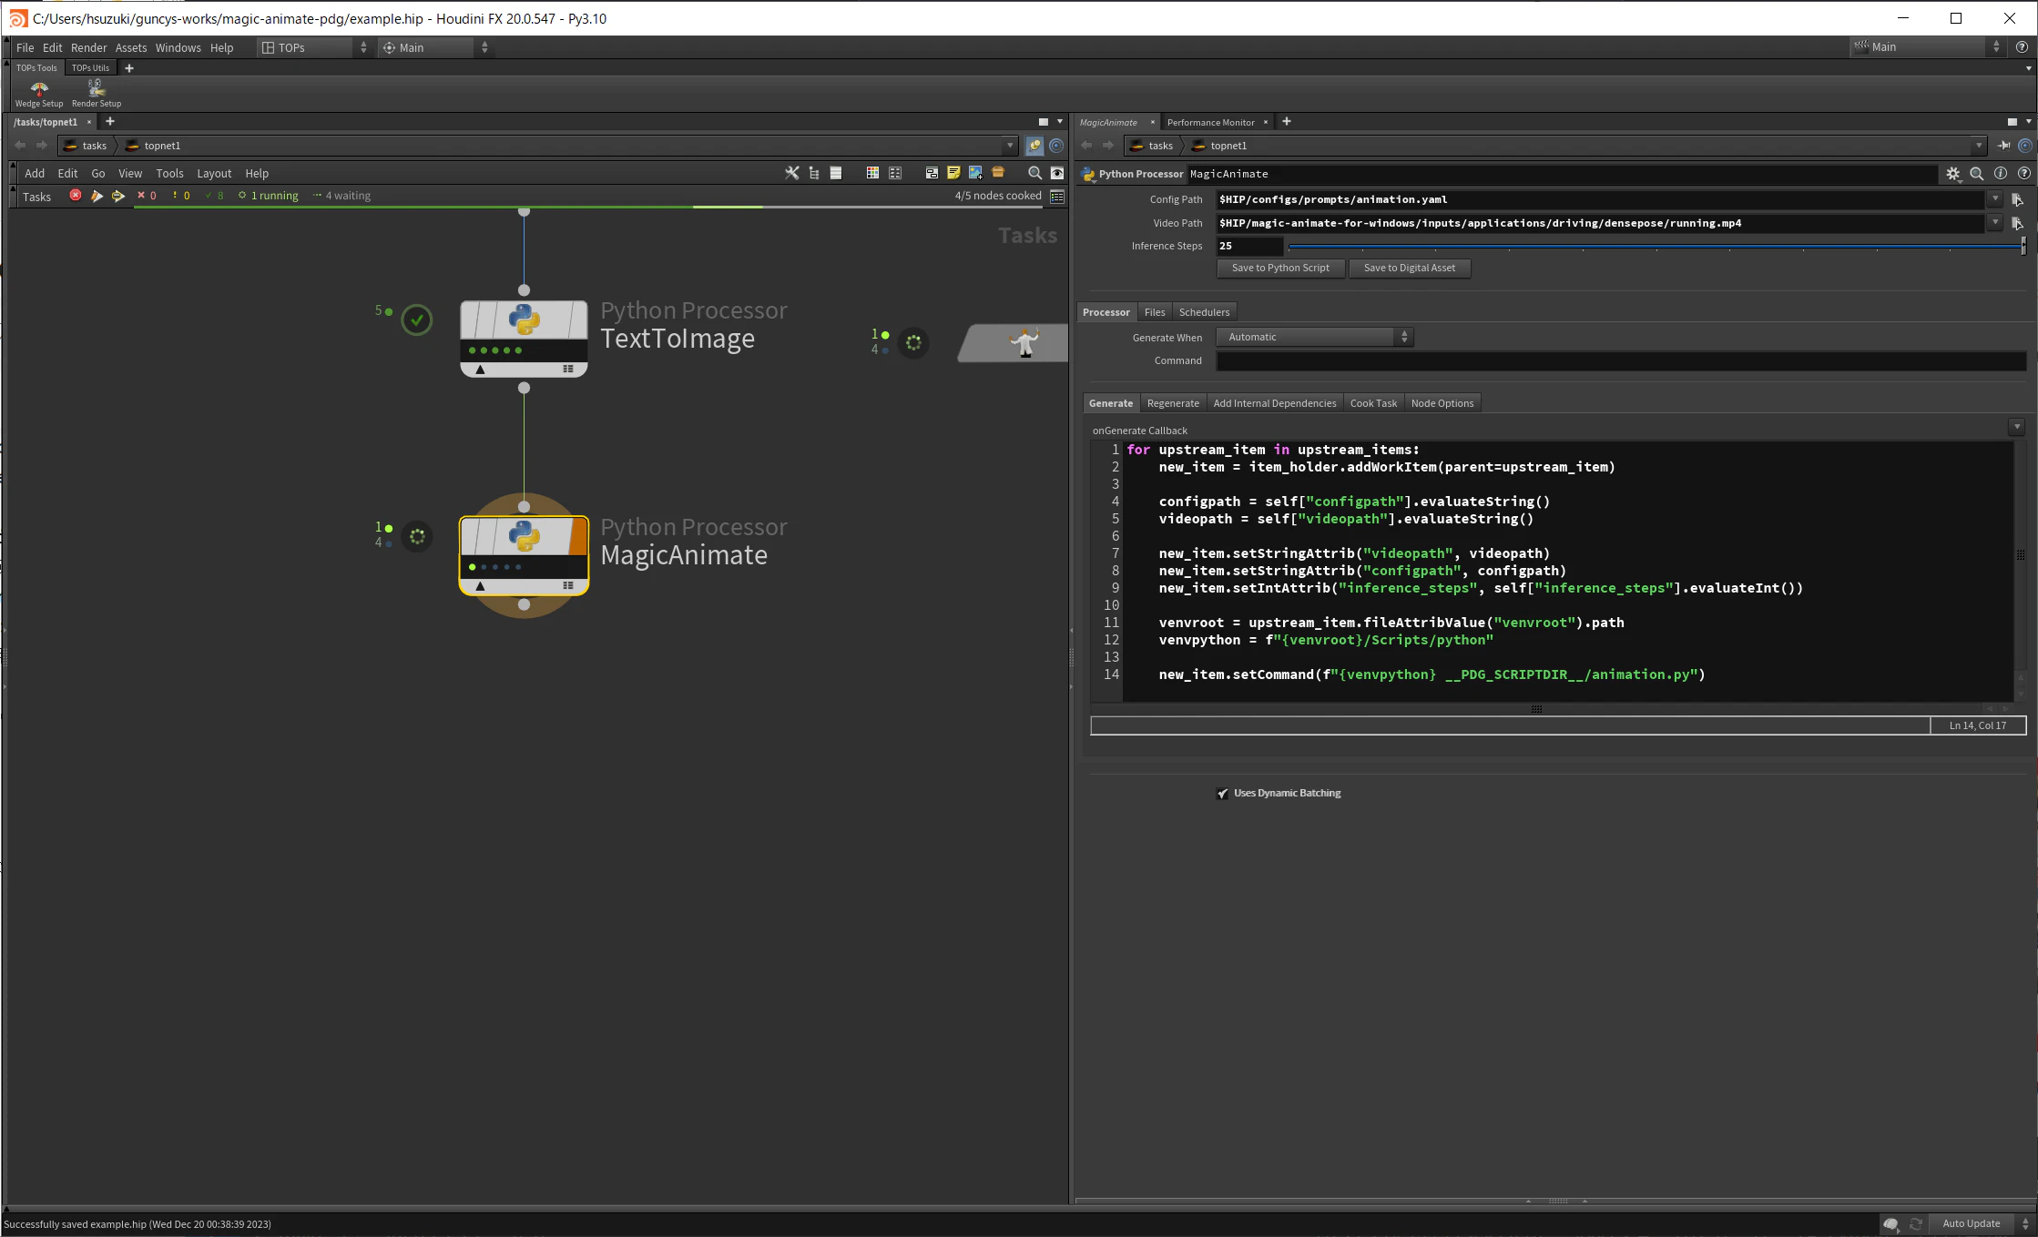Click the node info (i) icon
2038x1237 pixels.
(x=2001, y=174)
